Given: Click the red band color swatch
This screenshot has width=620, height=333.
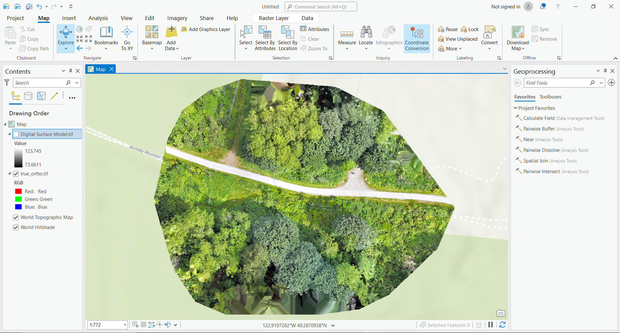Looking at the screenshot, I should [18, 192].
